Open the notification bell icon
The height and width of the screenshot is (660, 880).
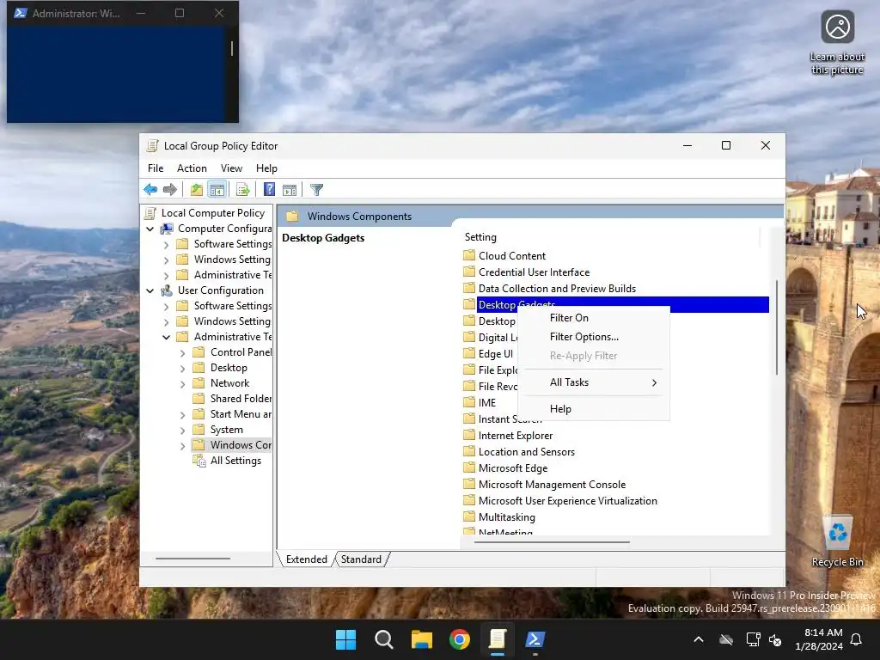[x=857, y=639]
